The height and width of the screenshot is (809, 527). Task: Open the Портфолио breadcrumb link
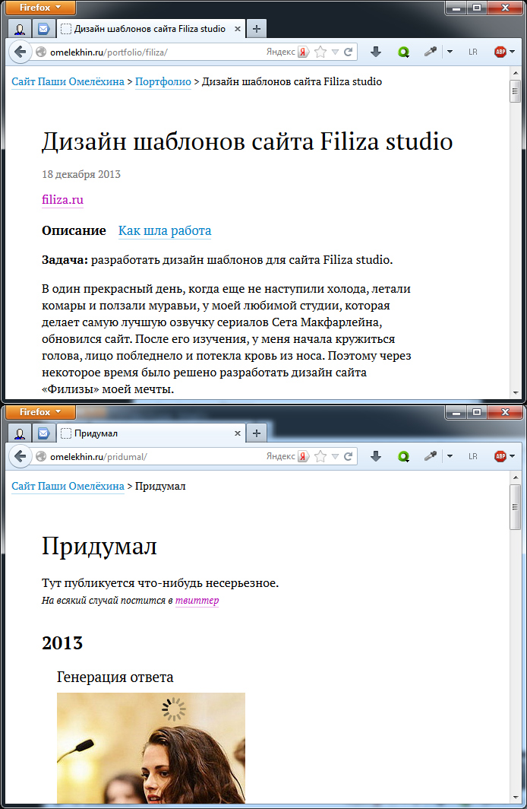pos(163,81)
